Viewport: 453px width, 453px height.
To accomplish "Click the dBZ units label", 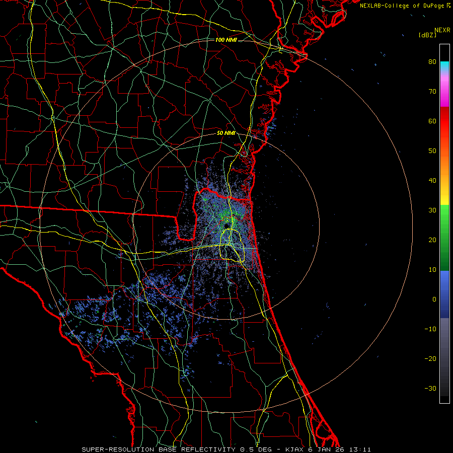I will (427, 35).
